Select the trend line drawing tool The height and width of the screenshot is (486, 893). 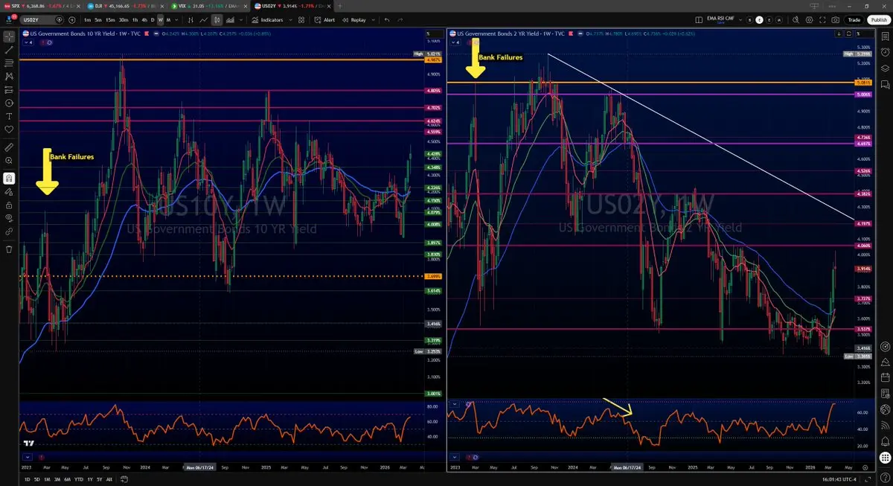[9, 50]
